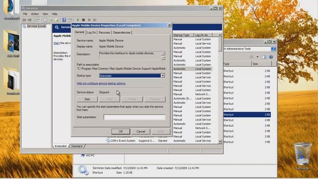Click the Started status of COM+ Event System
This screenshot has height=179, width=318.
[x=162, y=141]
